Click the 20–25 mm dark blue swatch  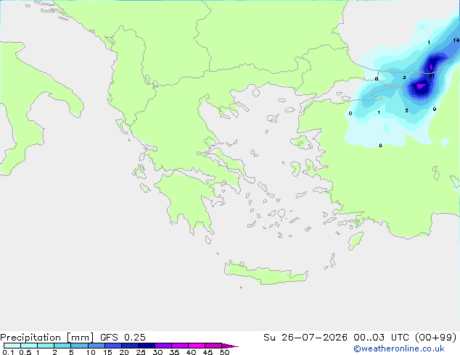(x=130, y=346)
